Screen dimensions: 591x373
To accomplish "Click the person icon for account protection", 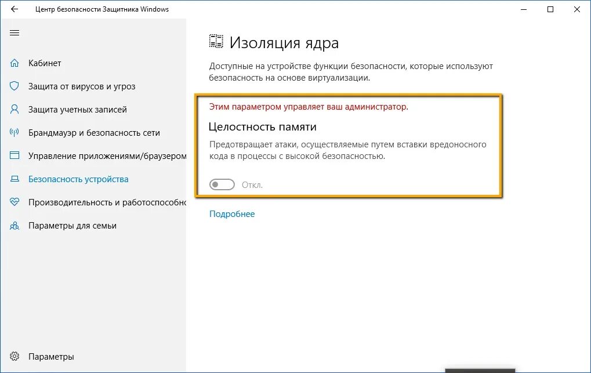I will pyautogui.click(x=14, y=110).
